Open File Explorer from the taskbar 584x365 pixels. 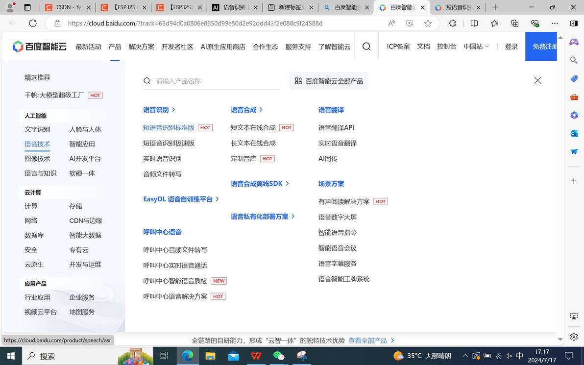point(211,356)
